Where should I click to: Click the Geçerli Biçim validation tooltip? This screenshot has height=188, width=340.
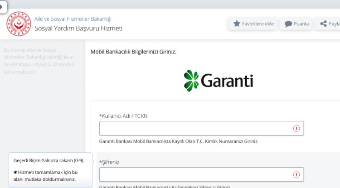[x=49, y=170]
